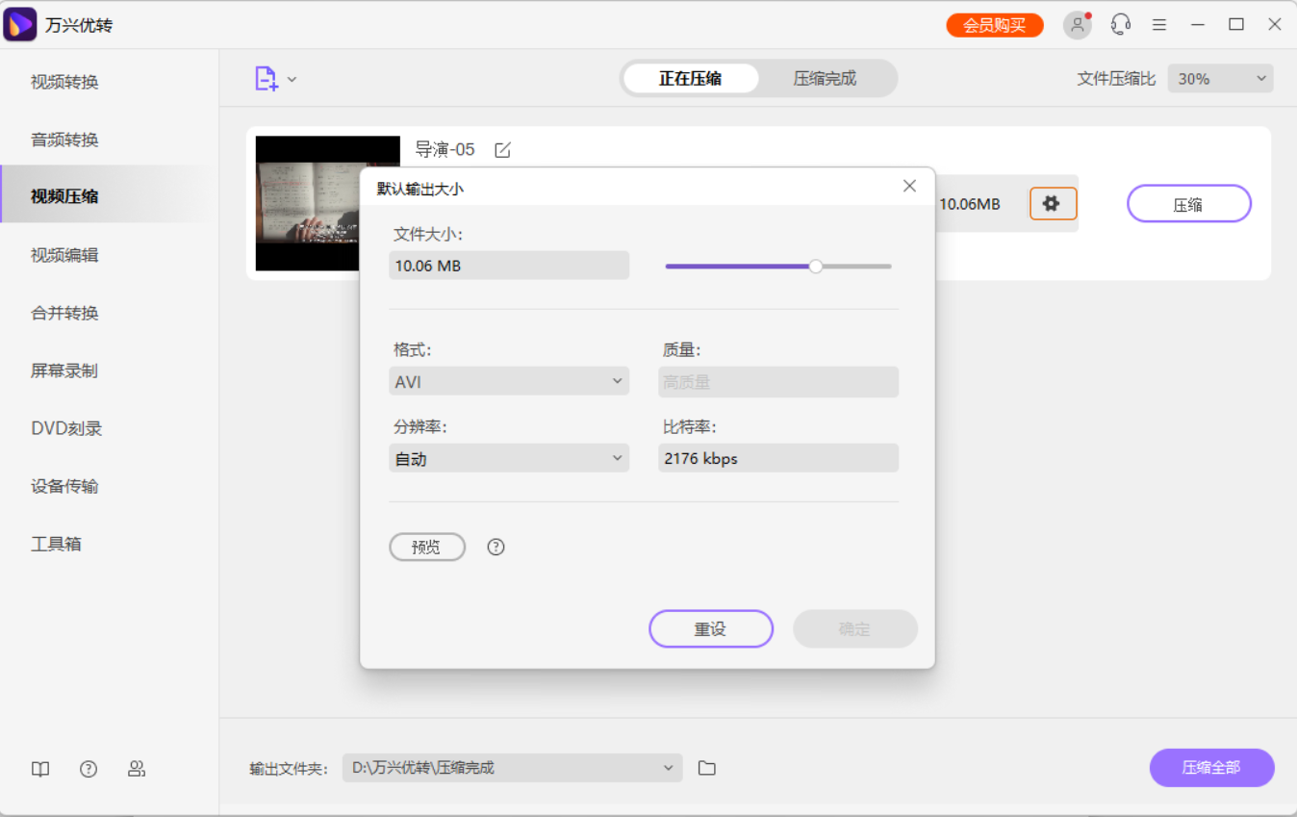This screenshot has width=1297, height=817.
Task: Switch to the 压缩完成 tab
Action: click(827, 78)
